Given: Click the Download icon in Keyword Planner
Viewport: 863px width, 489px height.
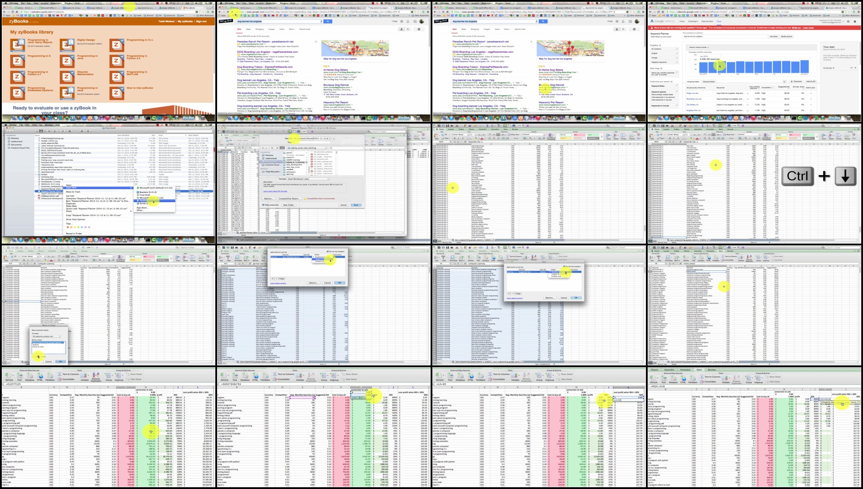Looking at the screenshot, I should click(796, 82).
